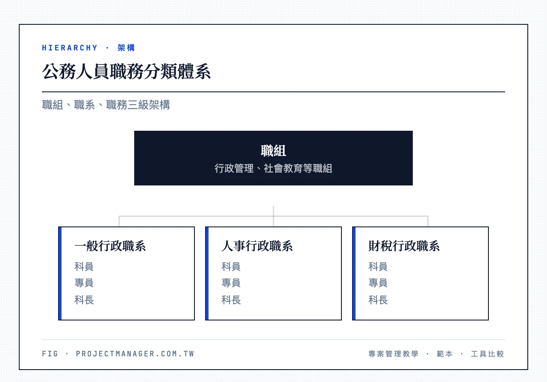Click the subtitle 職組、職系、職務三級架構
The height and width of the screenshot is (382, 547).
pyautogui.click(x=106, y=105)
